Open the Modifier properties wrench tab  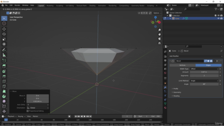point(165,87)
